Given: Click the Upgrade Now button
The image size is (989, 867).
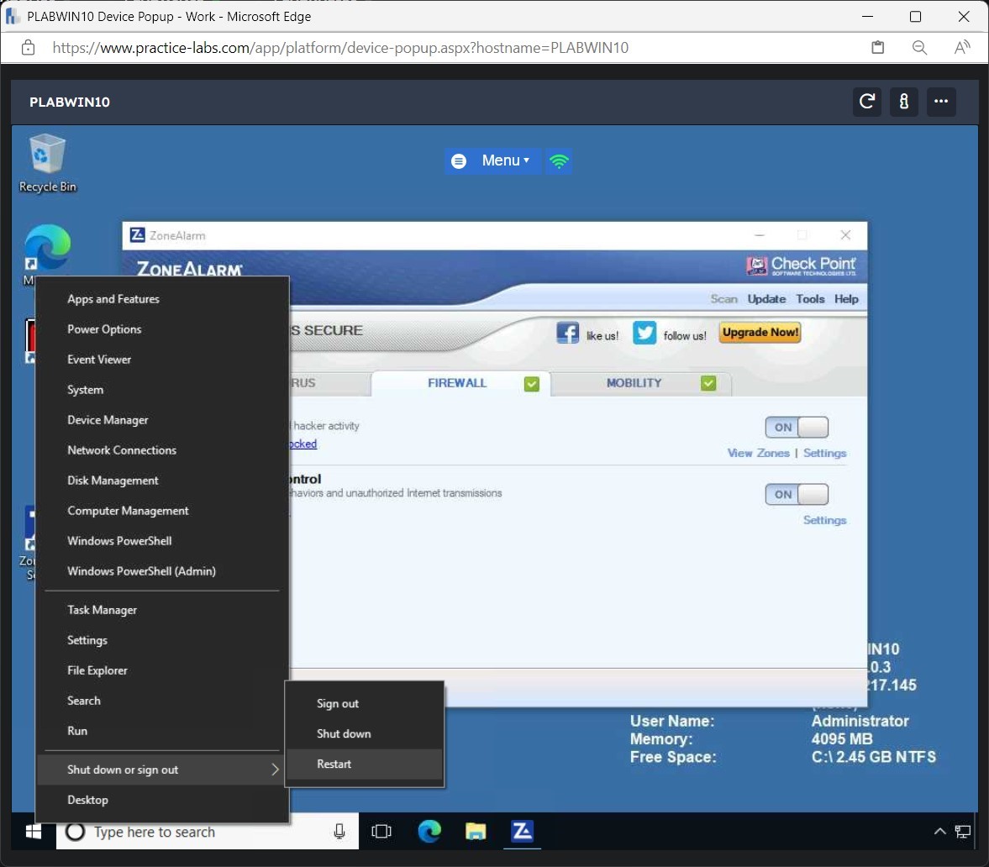Looking at the screenshot, I should click(759, 332).
